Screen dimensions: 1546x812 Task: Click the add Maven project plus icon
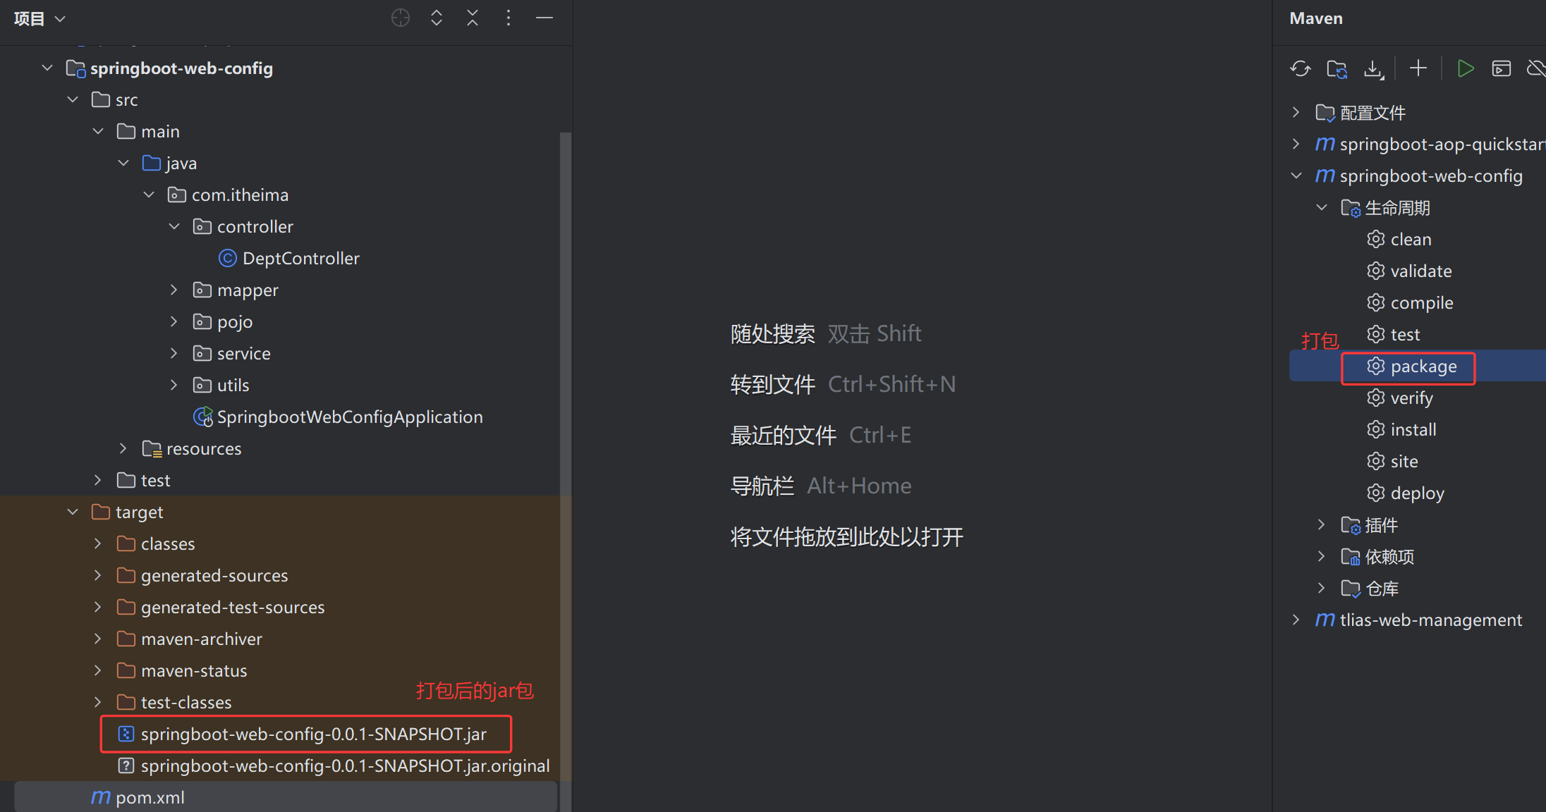point(1418,68)
